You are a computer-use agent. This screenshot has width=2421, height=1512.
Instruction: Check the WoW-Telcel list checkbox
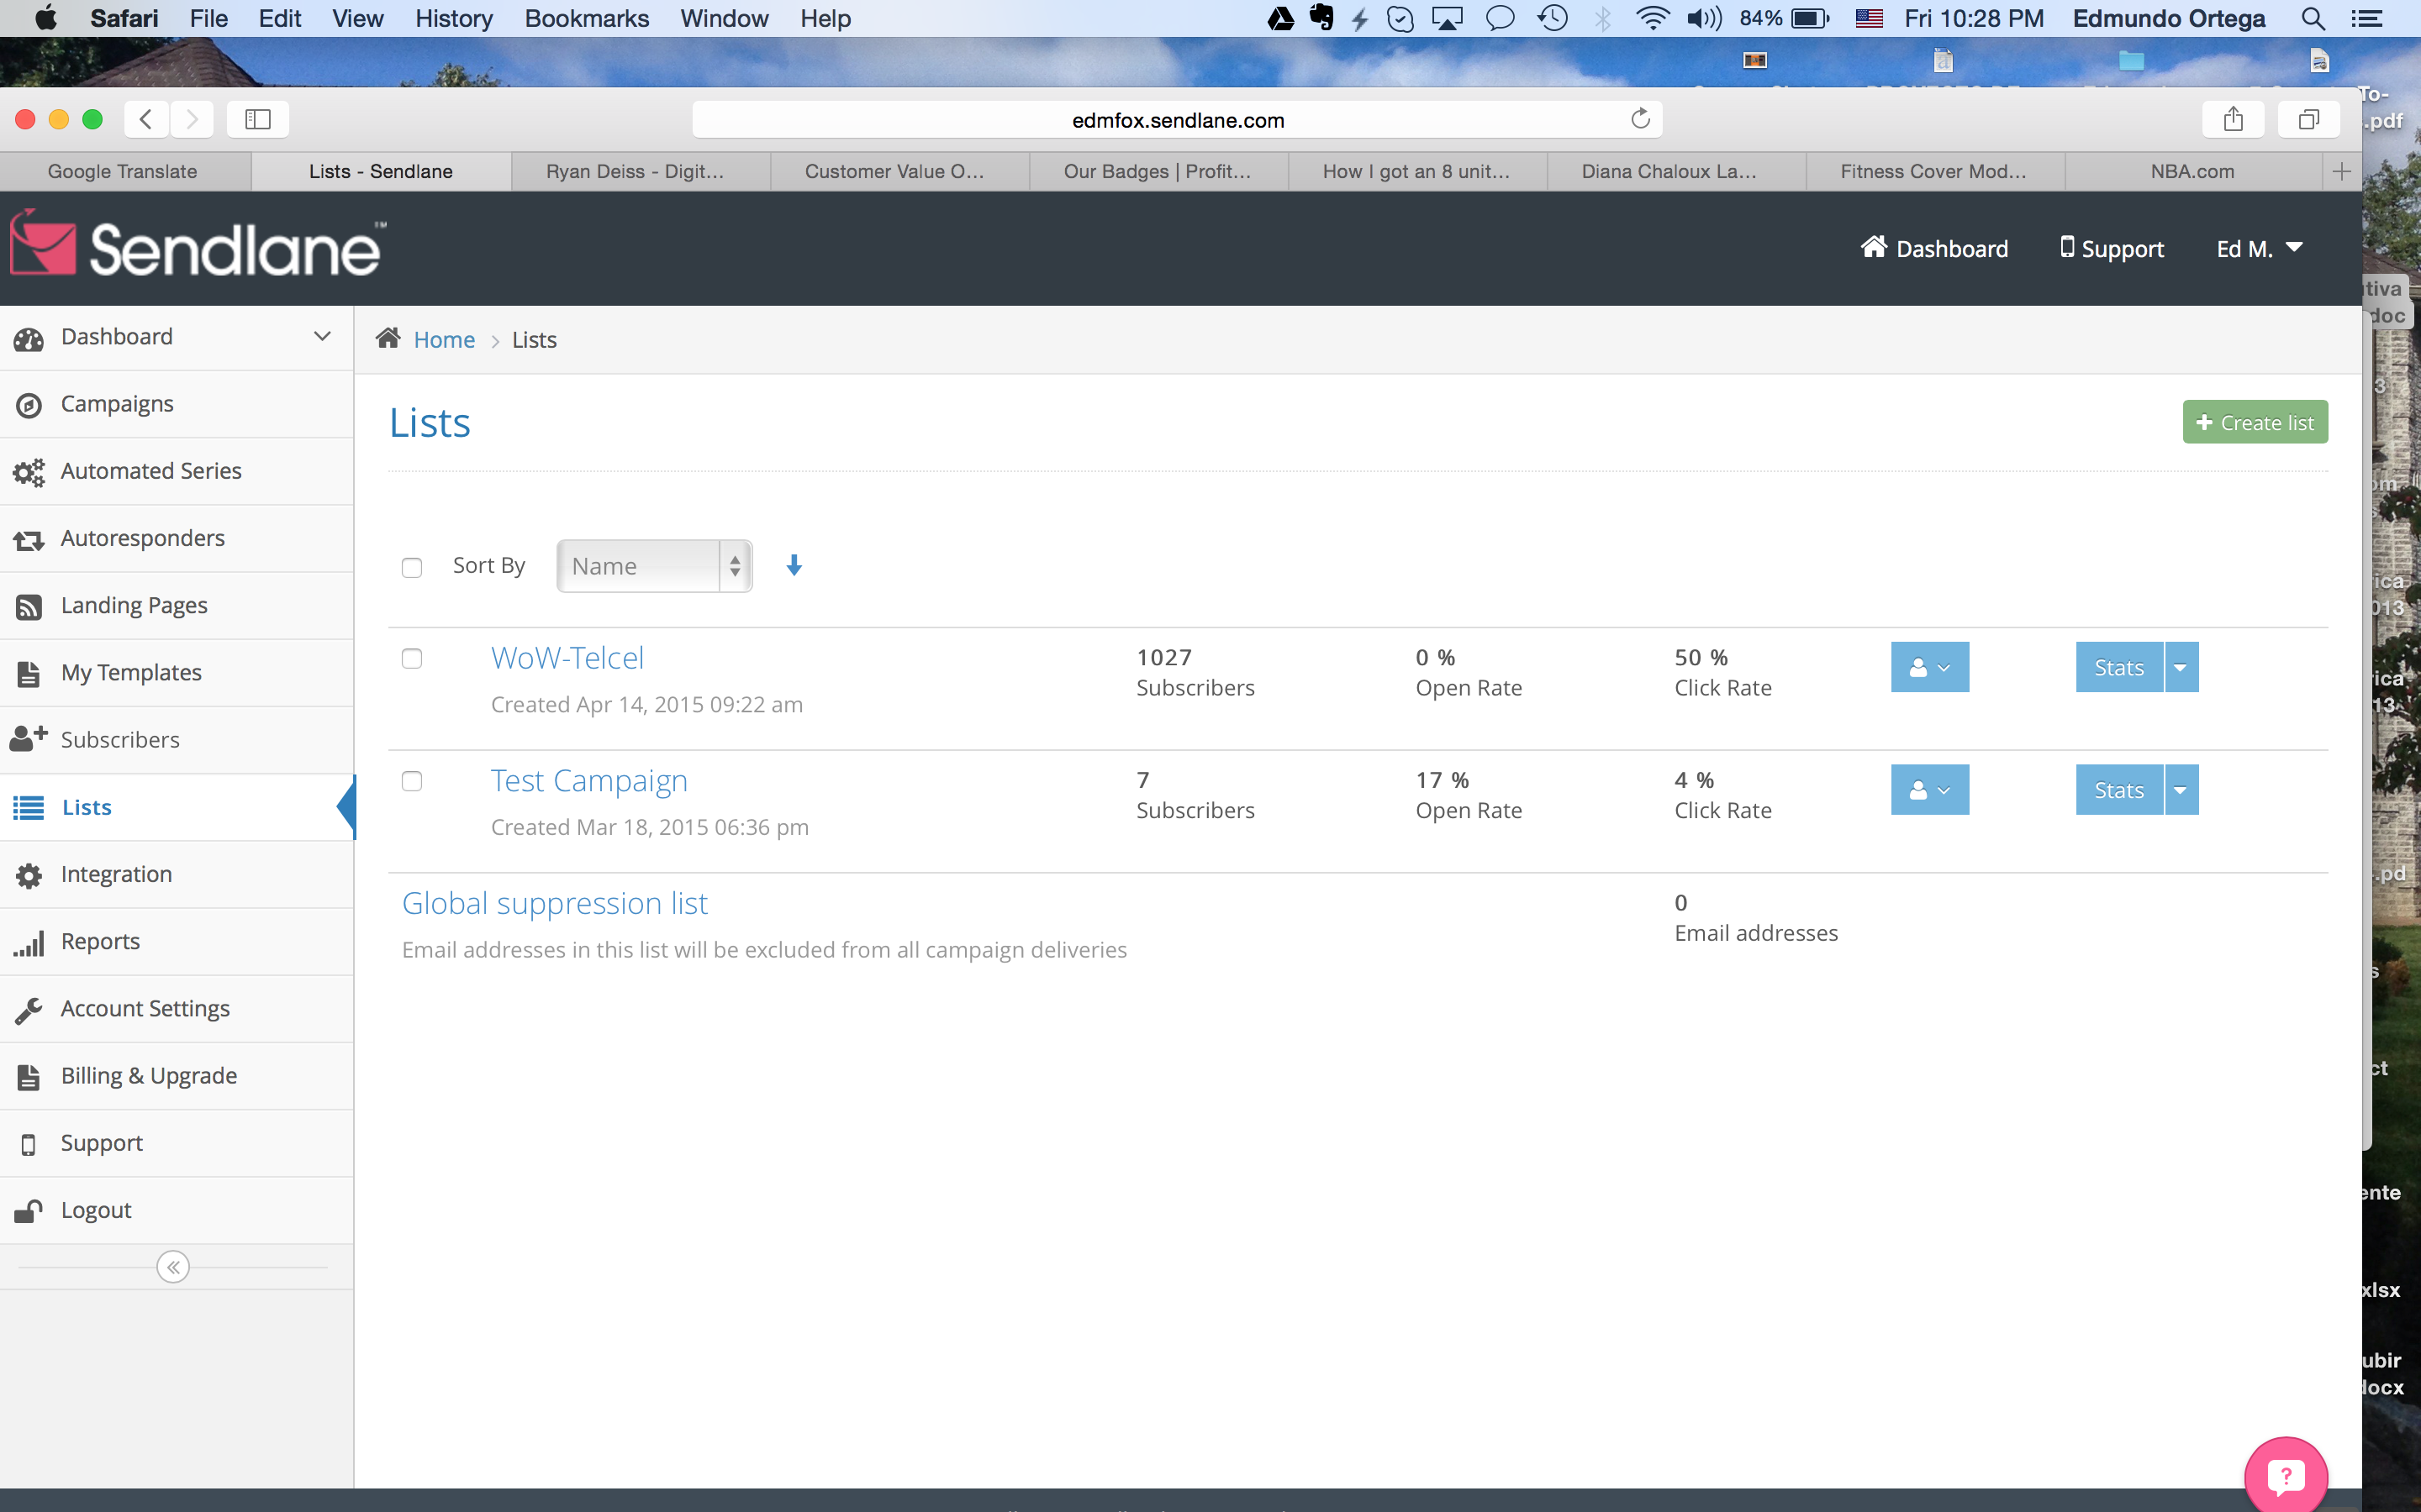(412, 658)
